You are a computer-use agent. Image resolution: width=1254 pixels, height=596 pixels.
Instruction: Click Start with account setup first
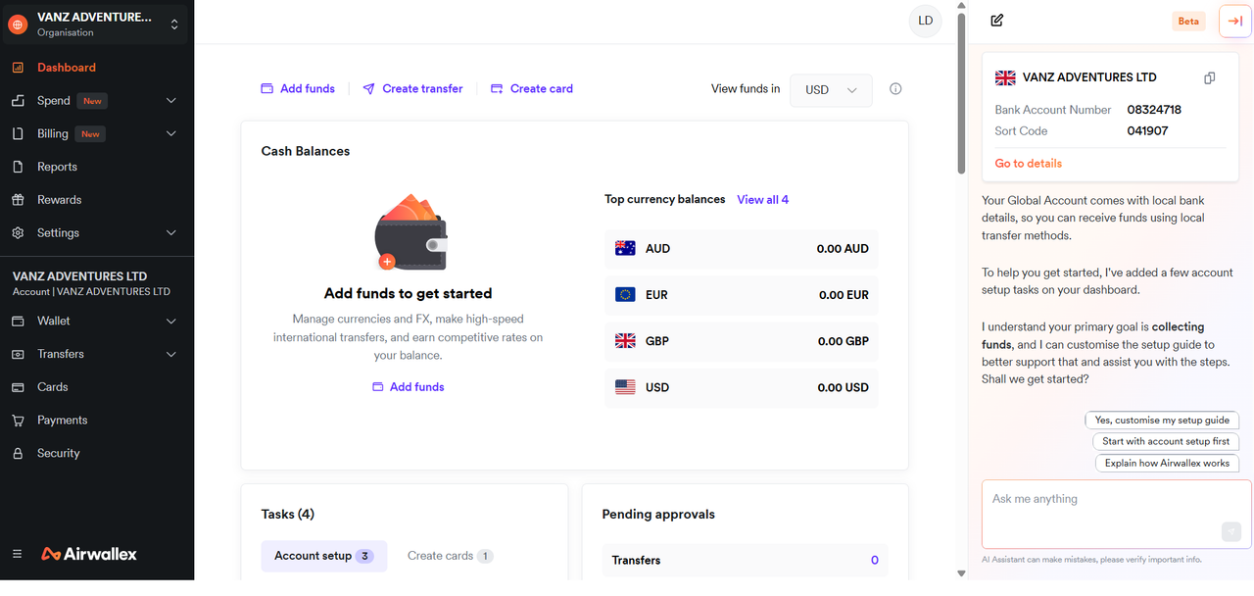(1166, 441)
